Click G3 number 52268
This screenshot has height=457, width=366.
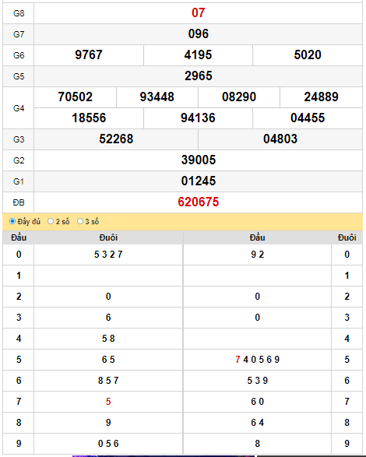[x=116, y=139]
